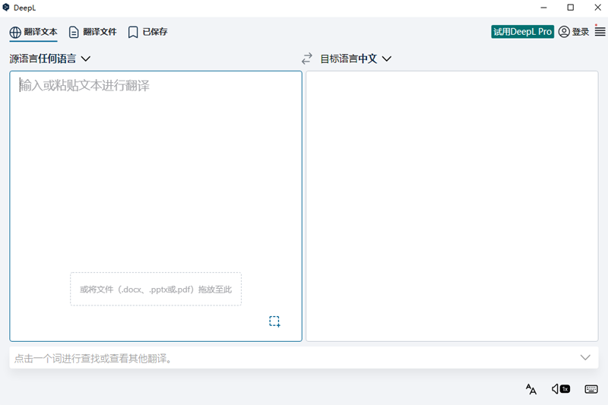The width and height of the screenshot is (608, 405).
Task: Open the hamburger main menu
Action: click(x=600, y=32)
